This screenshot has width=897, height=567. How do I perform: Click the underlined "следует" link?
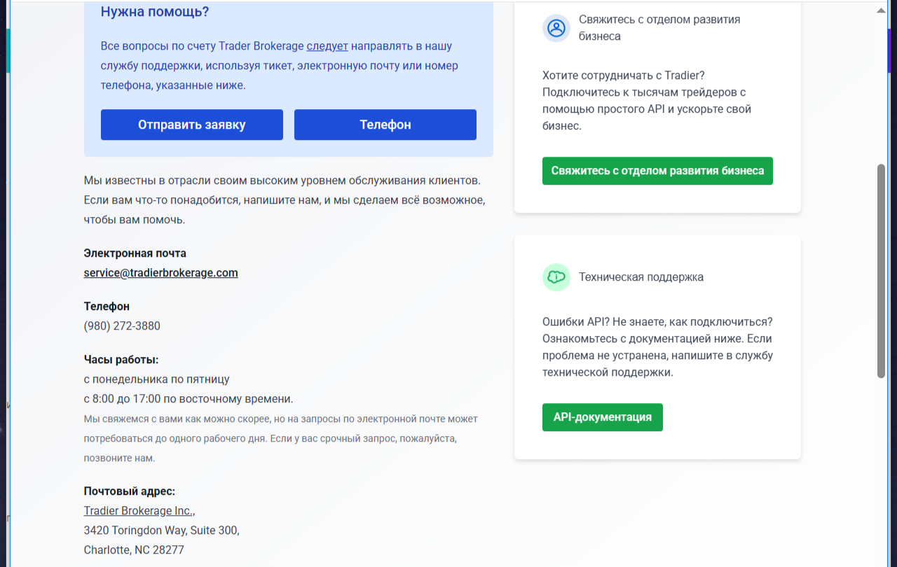pyautogui.click(x=327, y=46)
